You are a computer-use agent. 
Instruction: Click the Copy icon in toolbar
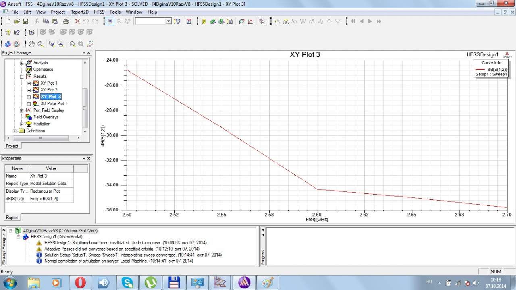46,21
